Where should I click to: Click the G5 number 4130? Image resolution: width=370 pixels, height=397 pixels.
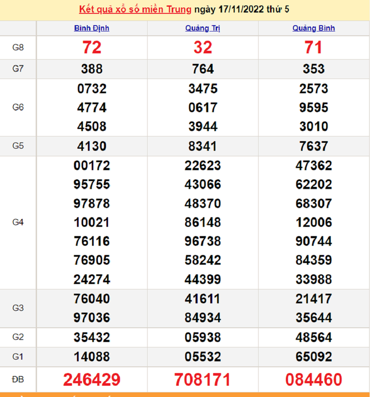[91, 146]
